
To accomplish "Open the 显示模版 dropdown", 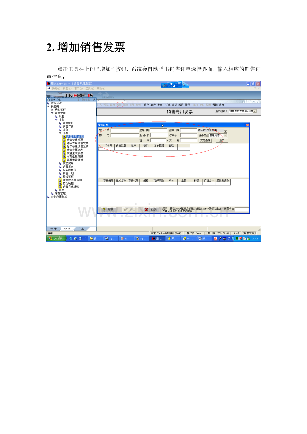I will [255, 111].
